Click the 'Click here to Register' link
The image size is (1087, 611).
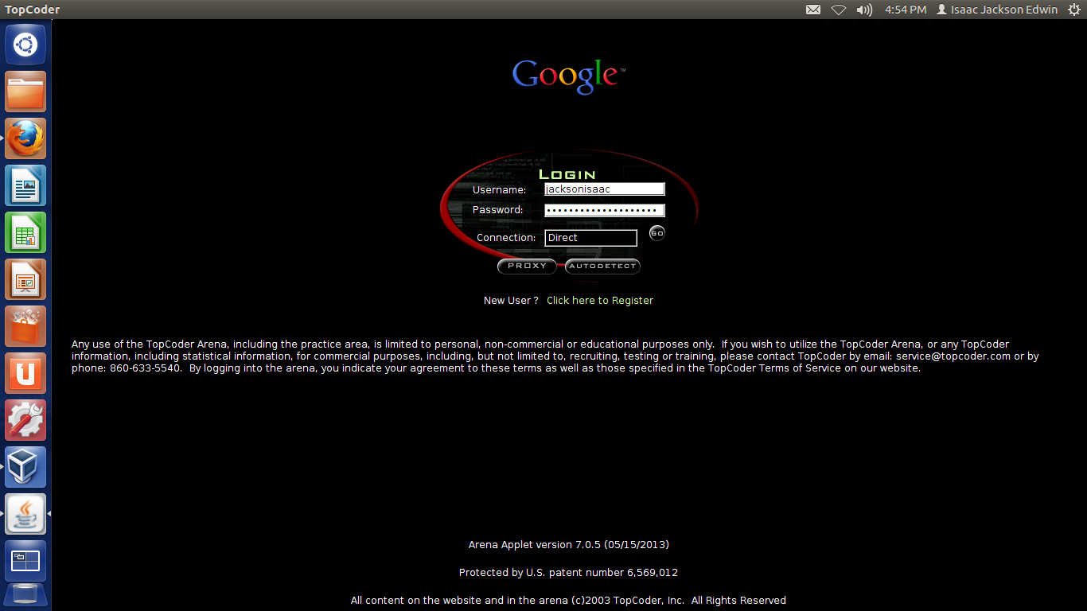599,301
